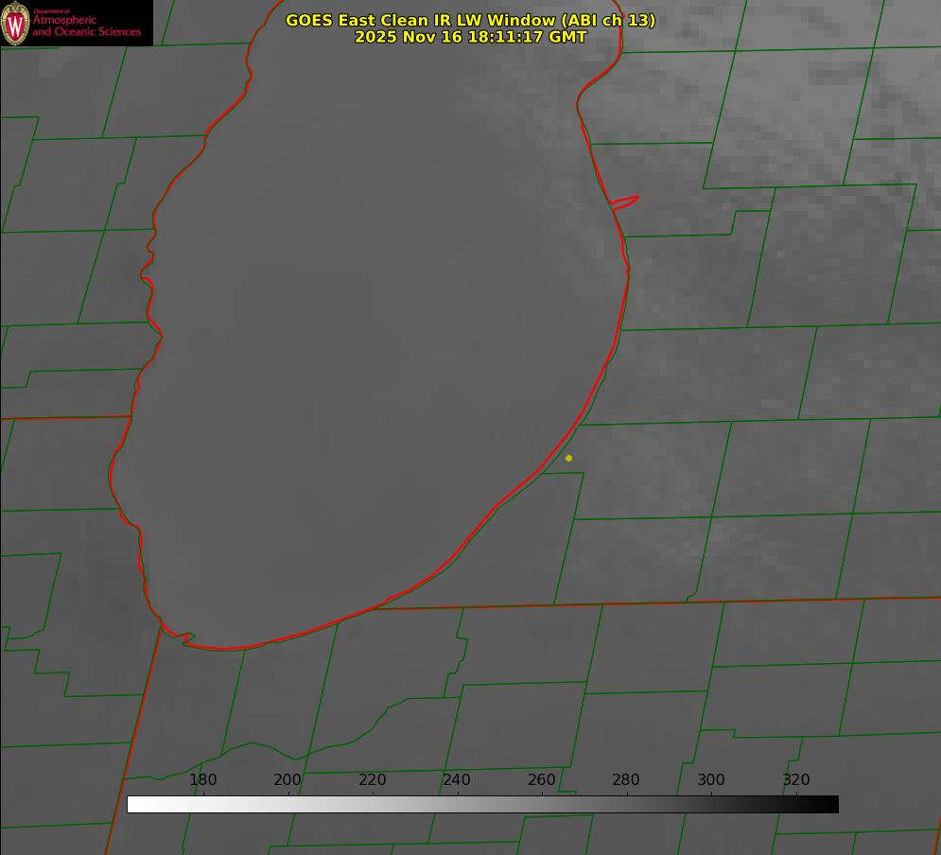Image resolution: width=941 pixels, height=855 pixels.
Task: Click the middle of the grayscale colorbar
Action: 482,804
